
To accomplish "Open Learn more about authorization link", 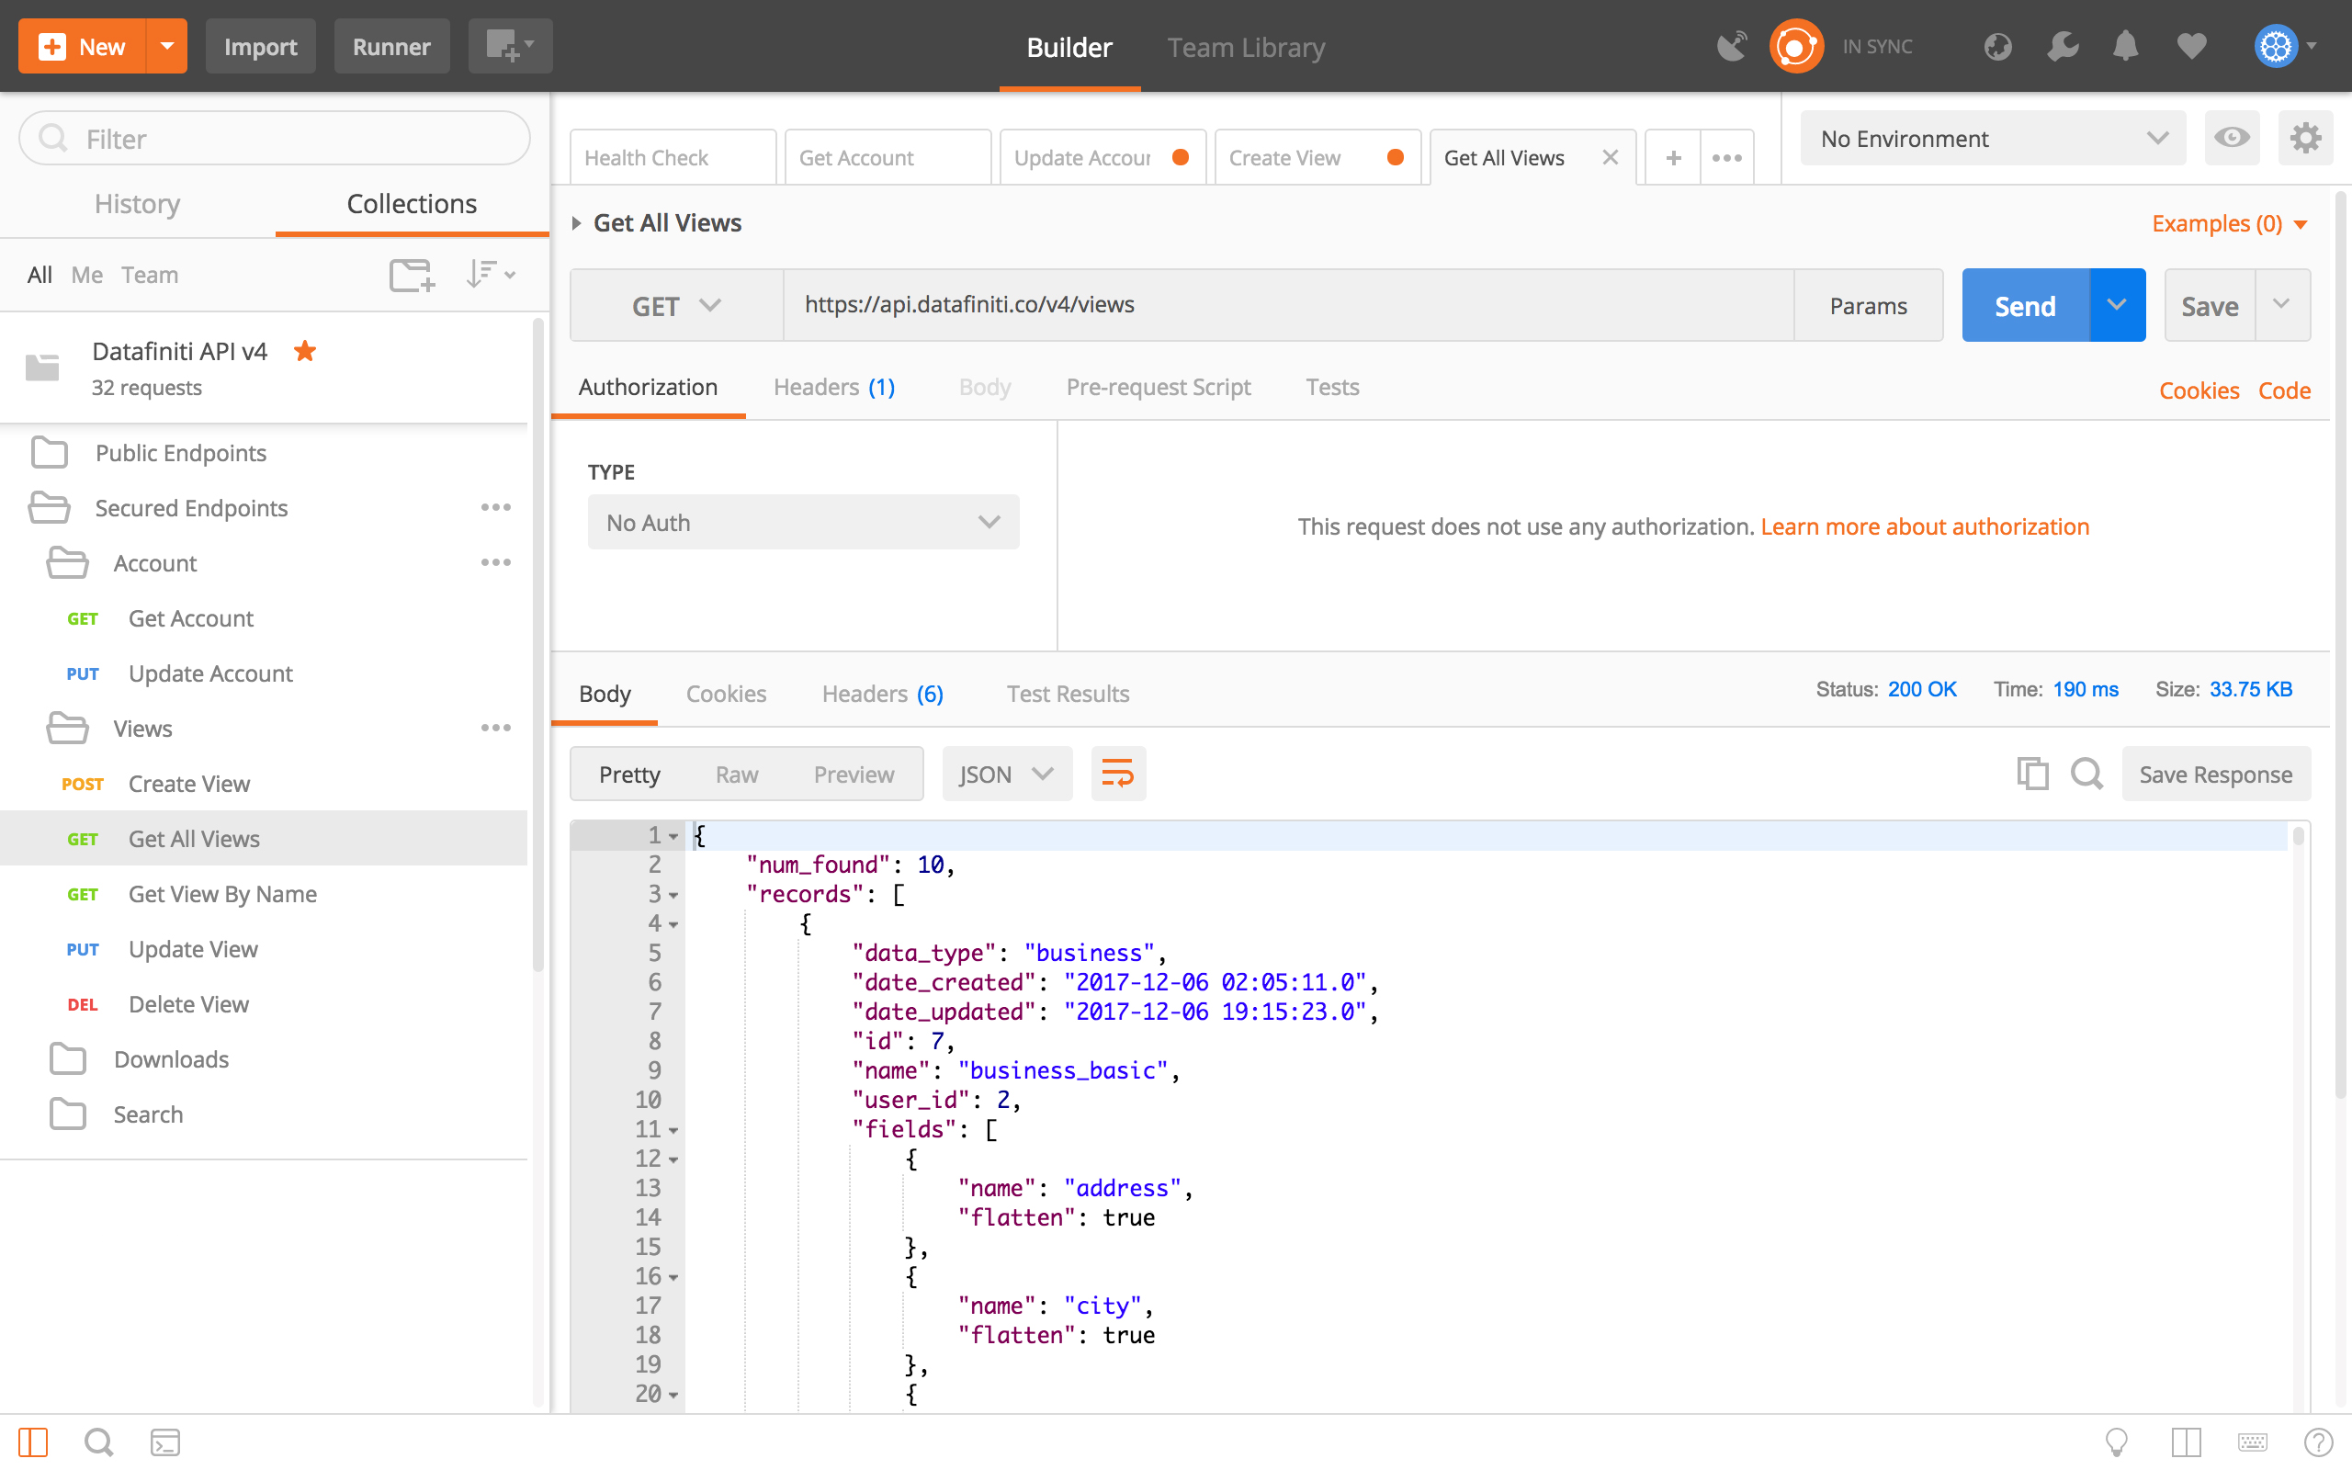I will [1925, 526].
